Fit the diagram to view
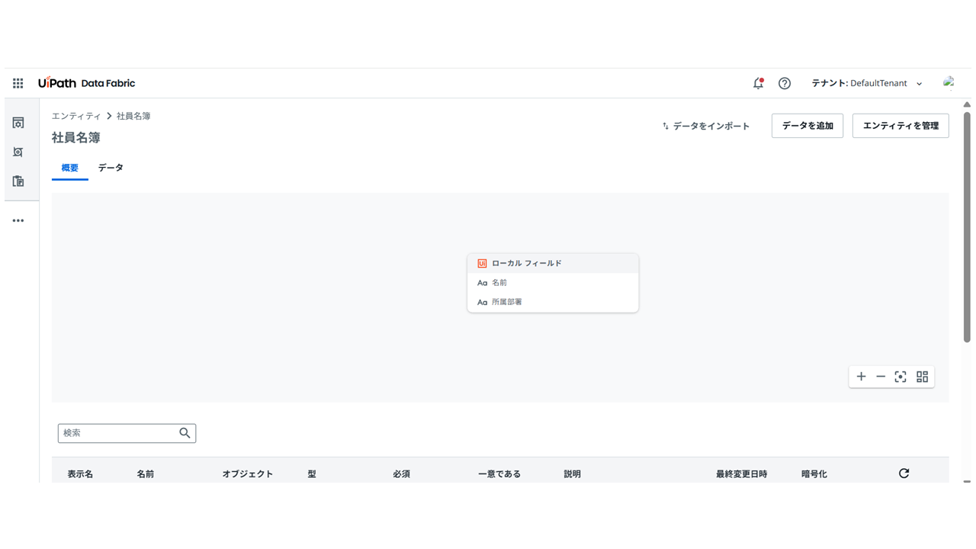Viewport: 976px width, 549px height. (x=901, y=376)
